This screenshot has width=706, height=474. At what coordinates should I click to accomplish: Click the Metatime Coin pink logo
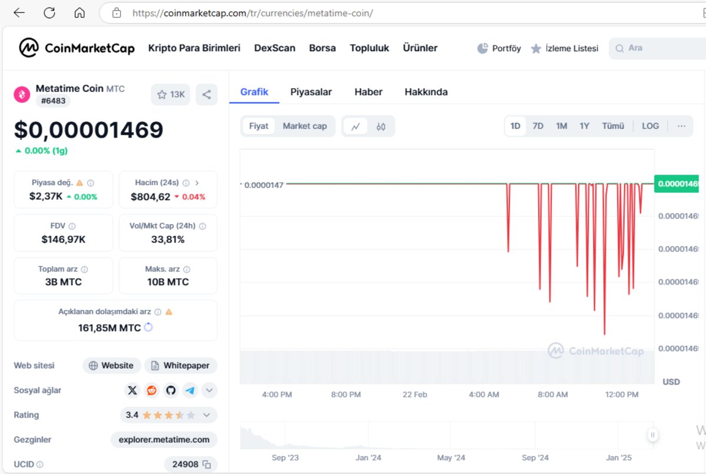pos(22,94)
